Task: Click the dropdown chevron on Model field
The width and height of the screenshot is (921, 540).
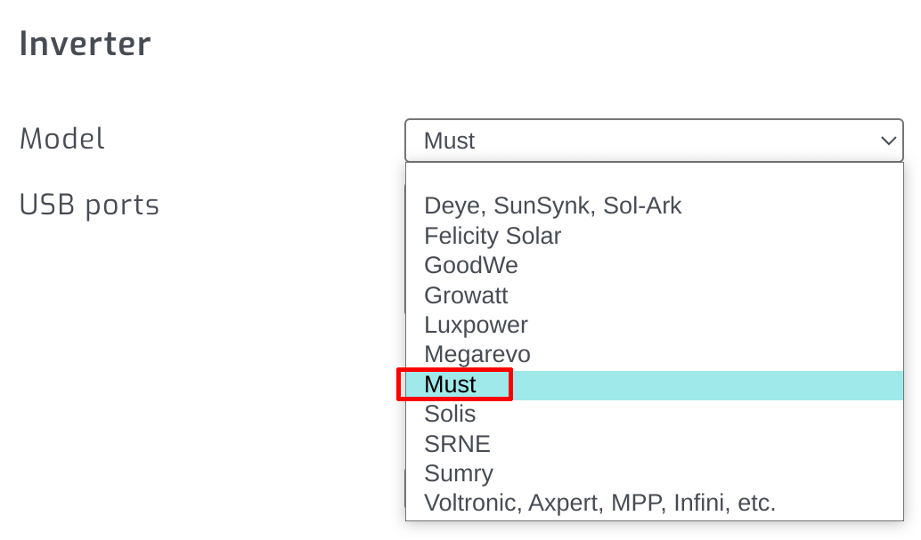Action: pos(888,141)
